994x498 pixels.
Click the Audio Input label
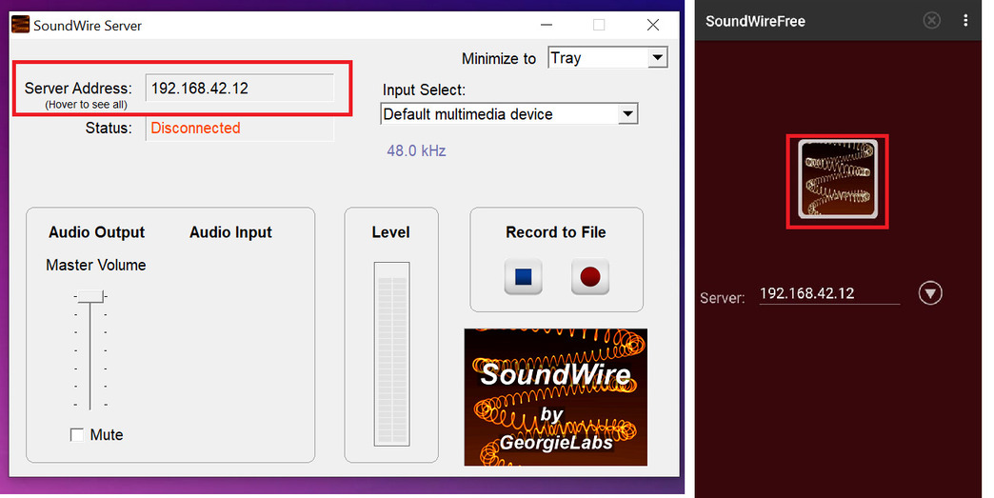tap(230, 232)
